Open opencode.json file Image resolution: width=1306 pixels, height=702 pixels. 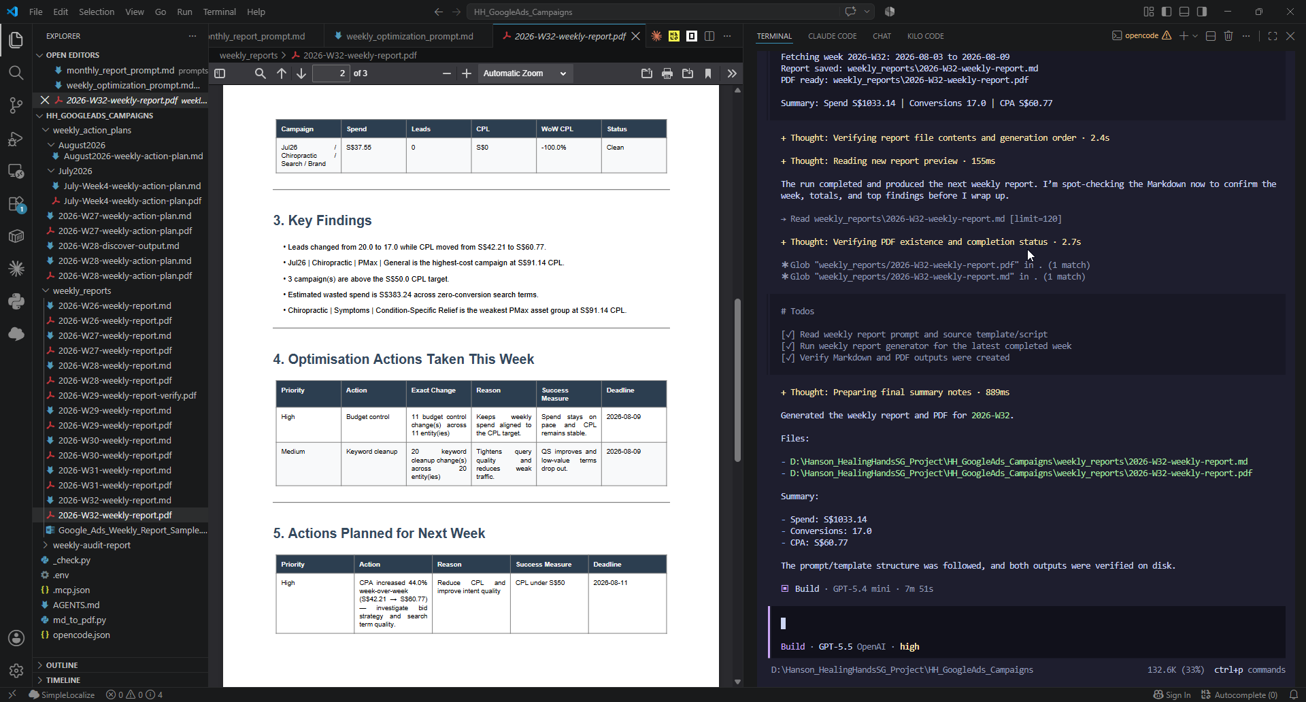[120, 635]
